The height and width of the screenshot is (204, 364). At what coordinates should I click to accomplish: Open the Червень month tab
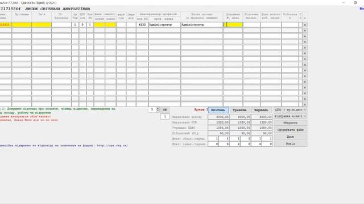pos(261,110)
